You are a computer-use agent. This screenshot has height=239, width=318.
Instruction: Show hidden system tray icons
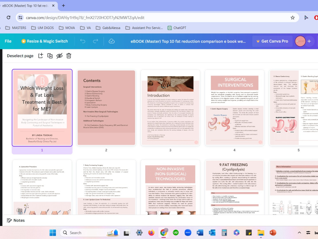[299, 233]
